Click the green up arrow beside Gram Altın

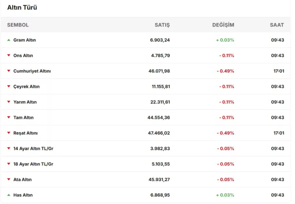pos(9,40)
